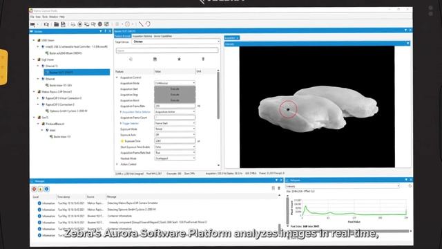Click the Exposure Time value field
Image resolution: width=442 pixels, height=249 pixels.
(x=175, y=140)
